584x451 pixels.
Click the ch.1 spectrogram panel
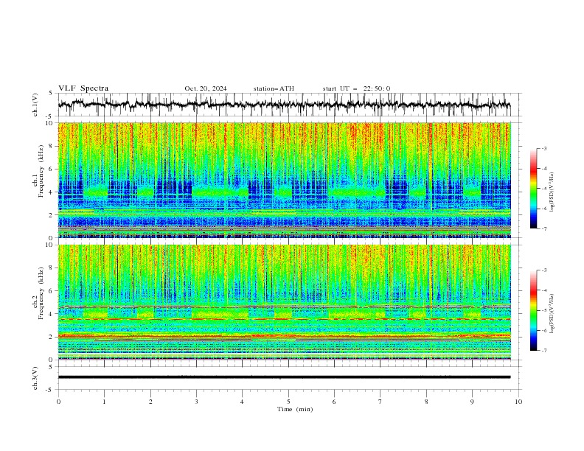[284, 180]
